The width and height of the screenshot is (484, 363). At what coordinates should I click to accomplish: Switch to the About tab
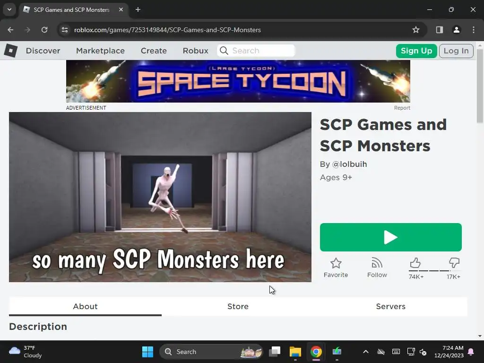[x=85, y=306]
